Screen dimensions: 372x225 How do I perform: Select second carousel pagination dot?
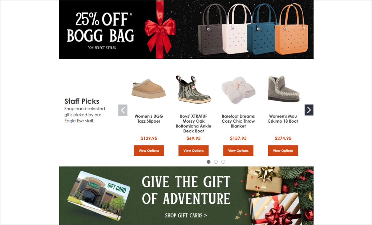tap(216, 162)
